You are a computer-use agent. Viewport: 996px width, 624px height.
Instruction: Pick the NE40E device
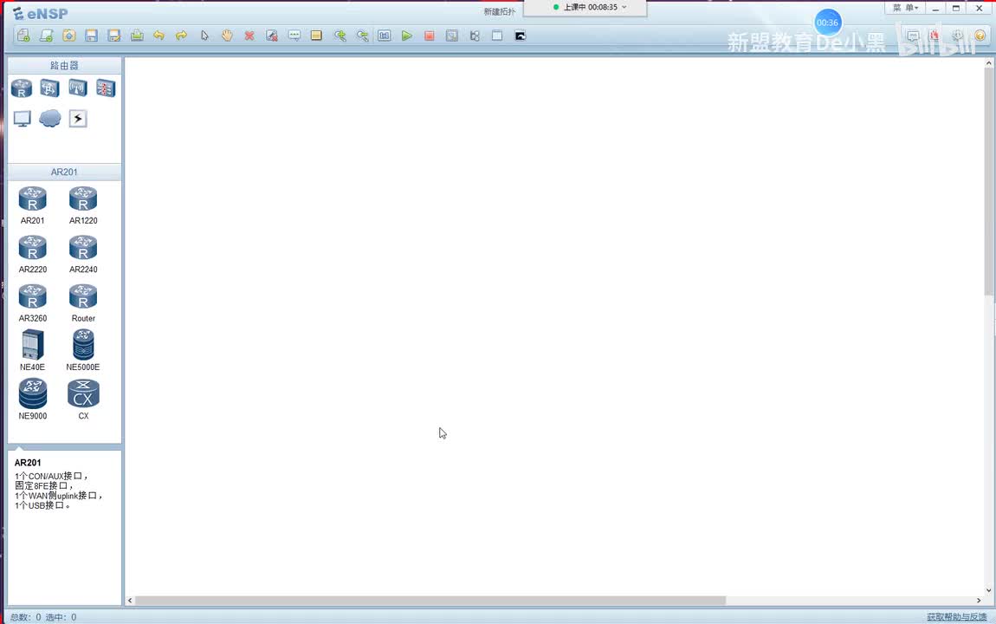[32, 351]
